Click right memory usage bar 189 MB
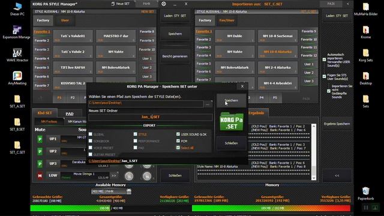This screenshot has height=216, width=384. click(271, 208)
